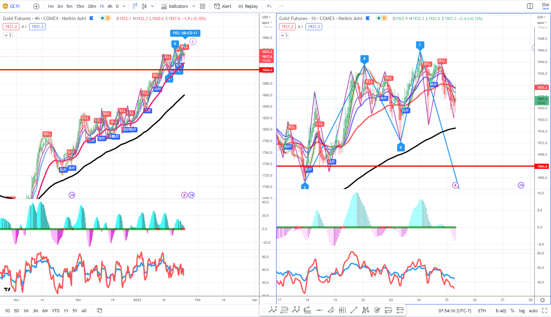The height and width of the screenshot is (317, 551).
Task: Open indicator templates grid icon
Action: click(203, 6)
